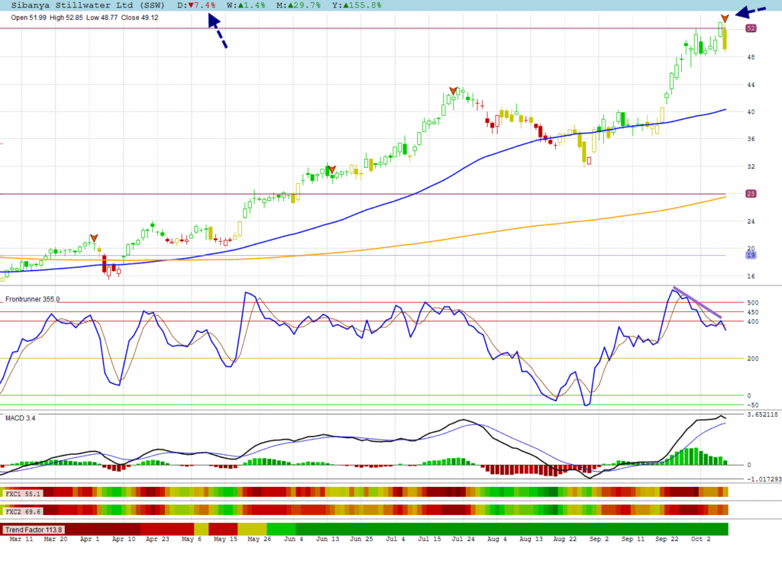Click the 19 price level tag
The height and width of the screenshot is (561, 782).
(x=751, y=255)
